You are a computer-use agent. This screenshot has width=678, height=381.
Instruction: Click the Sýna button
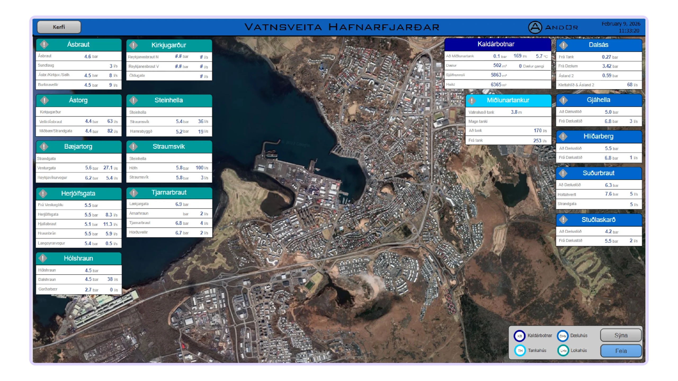pos(621,335)
